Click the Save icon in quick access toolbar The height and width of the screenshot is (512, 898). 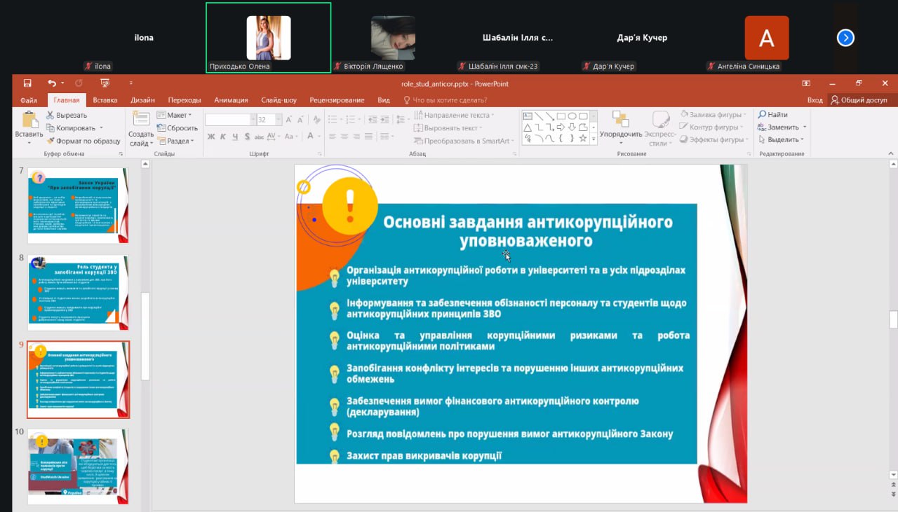tap(27, 83)
